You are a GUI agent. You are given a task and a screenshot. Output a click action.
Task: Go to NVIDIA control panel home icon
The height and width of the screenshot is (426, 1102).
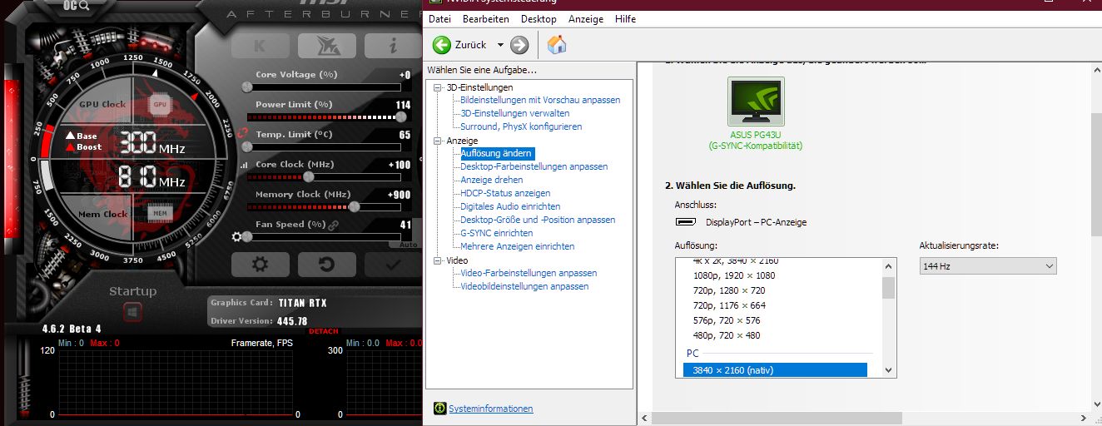tap(557, 45)
